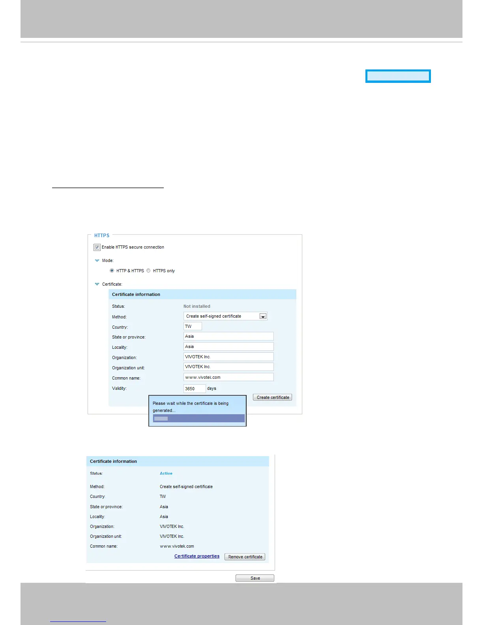Select HTTPS only mode
Viewport: 483px width, 625px height.
click(148, 271)
